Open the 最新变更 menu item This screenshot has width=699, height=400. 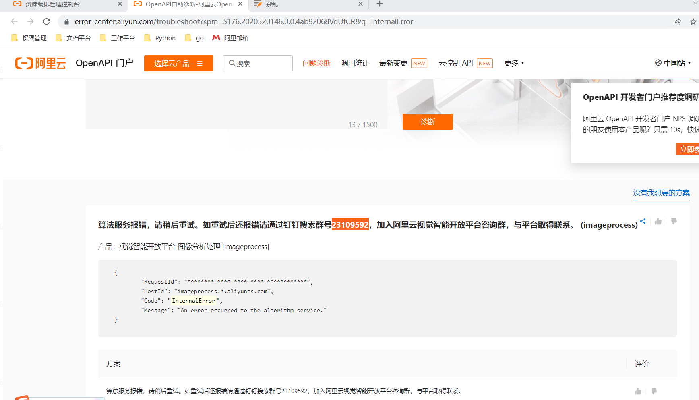pyautogui.click(x=393, y=63)
